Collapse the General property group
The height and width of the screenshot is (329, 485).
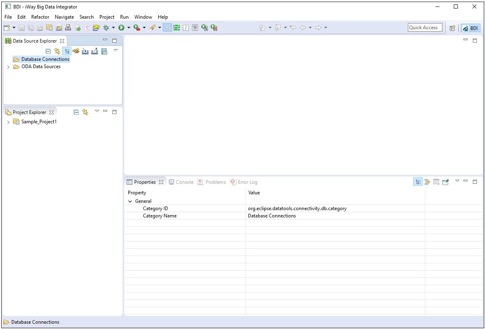pyautogui.click(x=130, y=201)
